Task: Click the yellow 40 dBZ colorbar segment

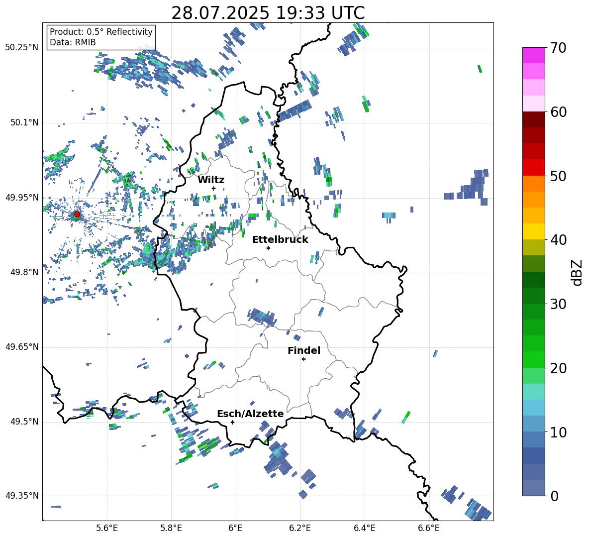Action: coord(533,231)
